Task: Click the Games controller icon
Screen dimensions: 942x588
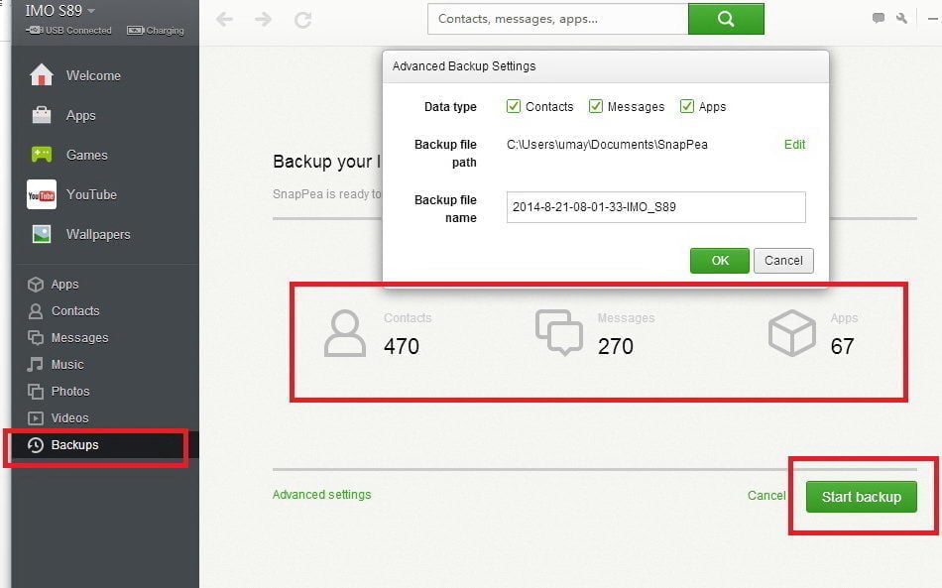Action: (x=42, y=155)
